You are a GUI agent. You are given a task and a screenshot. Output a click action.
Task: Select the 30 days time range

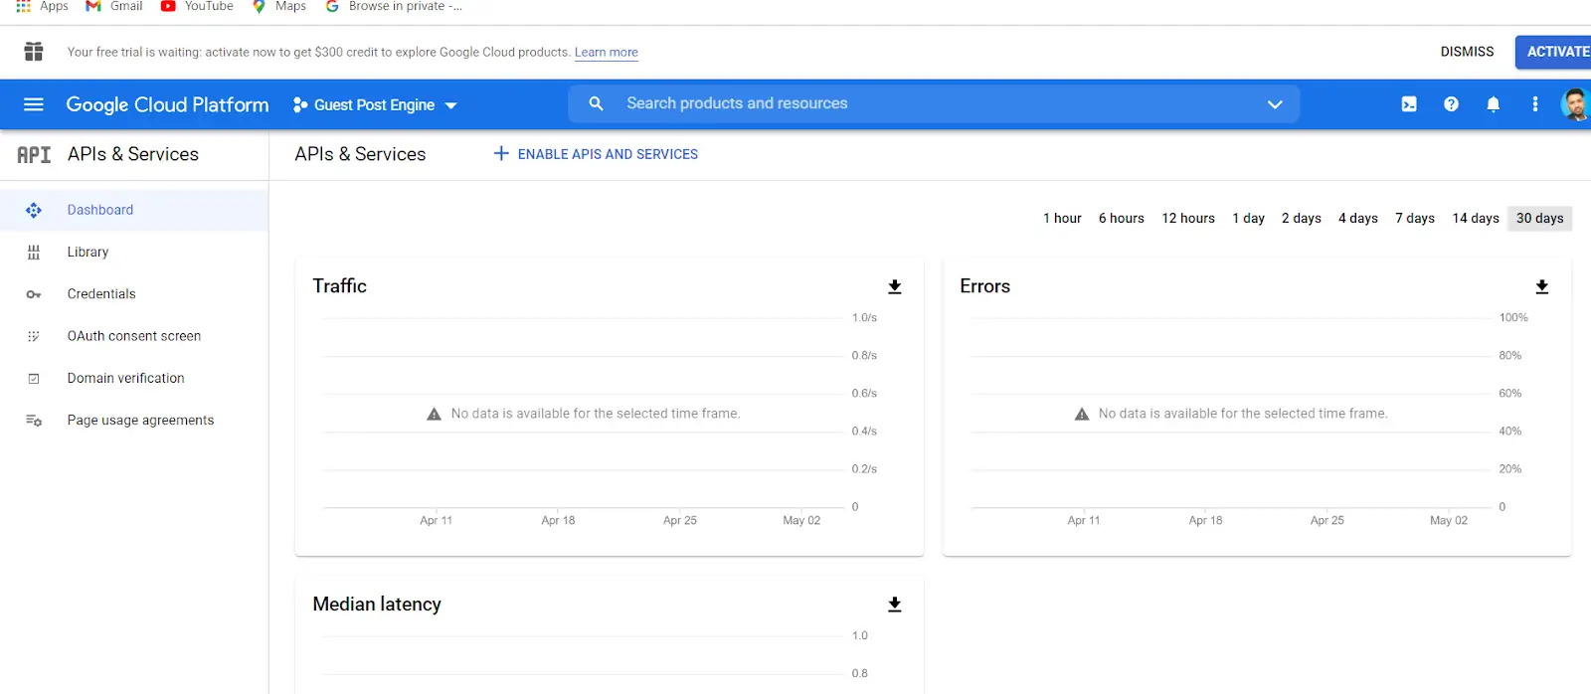(1539, 219)
